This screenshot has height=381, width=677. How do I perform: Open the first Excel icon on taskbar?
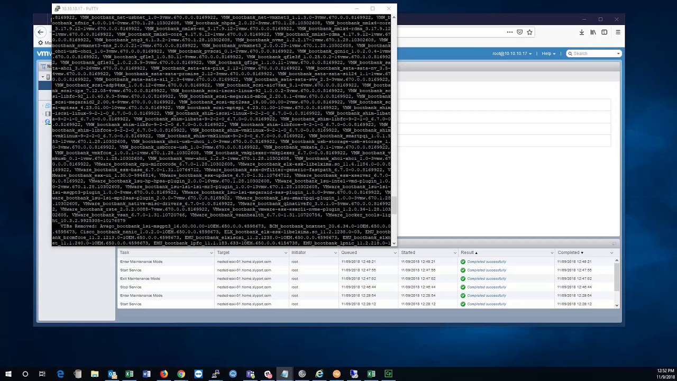coord(129,374)
